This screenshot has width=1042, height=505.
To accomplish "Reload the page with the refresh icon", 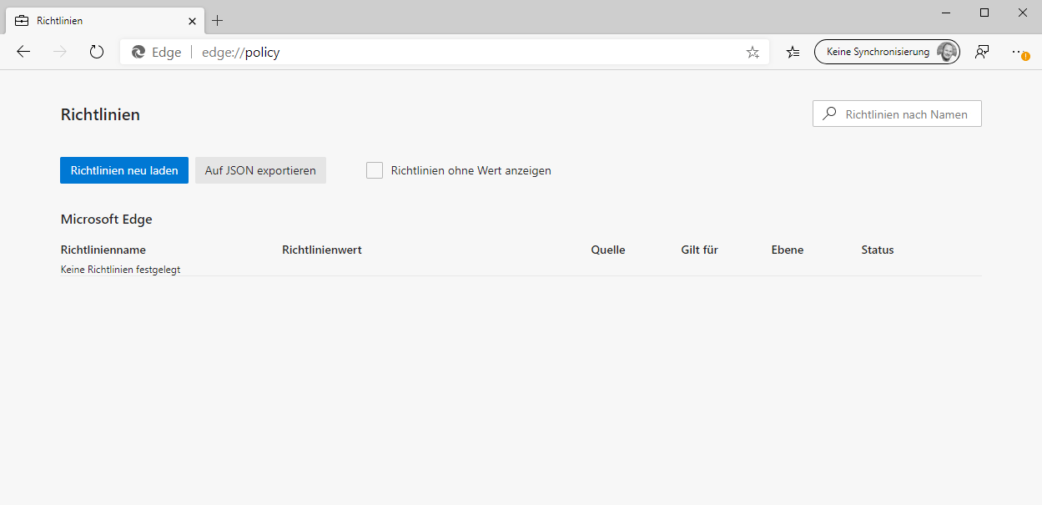I will click(x=97, y=52).
